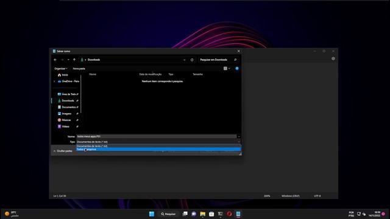Open File Explorer from taskbar

[203, 214]
